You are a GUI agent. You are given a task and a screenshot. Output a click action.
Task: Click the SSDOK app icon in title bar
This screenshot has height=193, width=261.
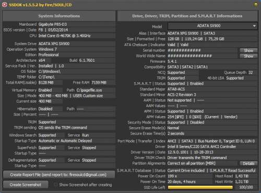coord(4,5)
